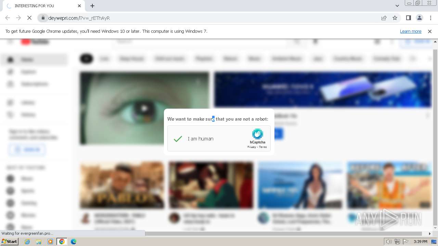Open hCaptcha Privacy link
The image size is (438, 246).
pos(252,147)
